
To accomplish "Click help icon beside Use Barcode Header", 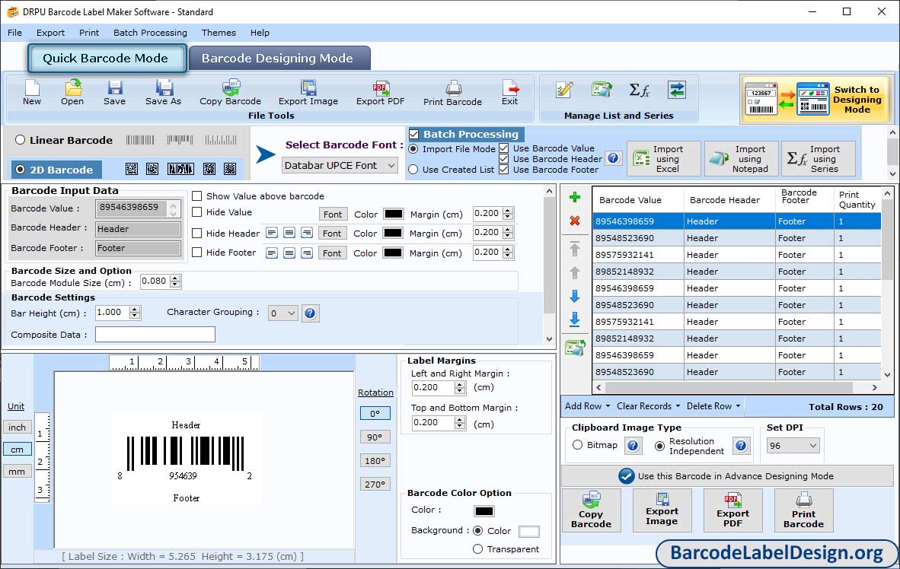I will coord(614,157).
